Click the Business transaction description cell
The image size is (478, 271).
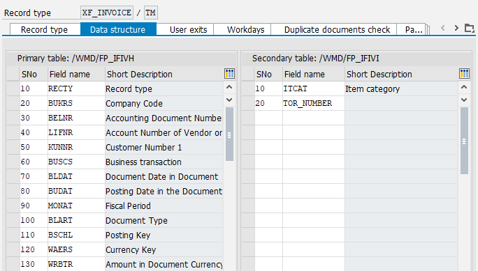click(x=164, y=162)
